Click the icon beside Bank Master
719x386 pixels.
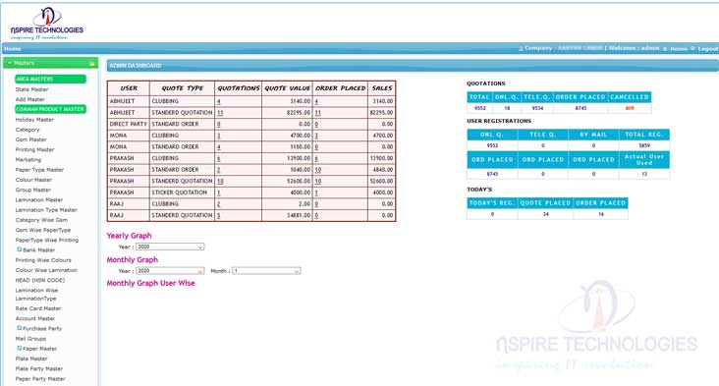pyautogui.click(x=20, y=249)
